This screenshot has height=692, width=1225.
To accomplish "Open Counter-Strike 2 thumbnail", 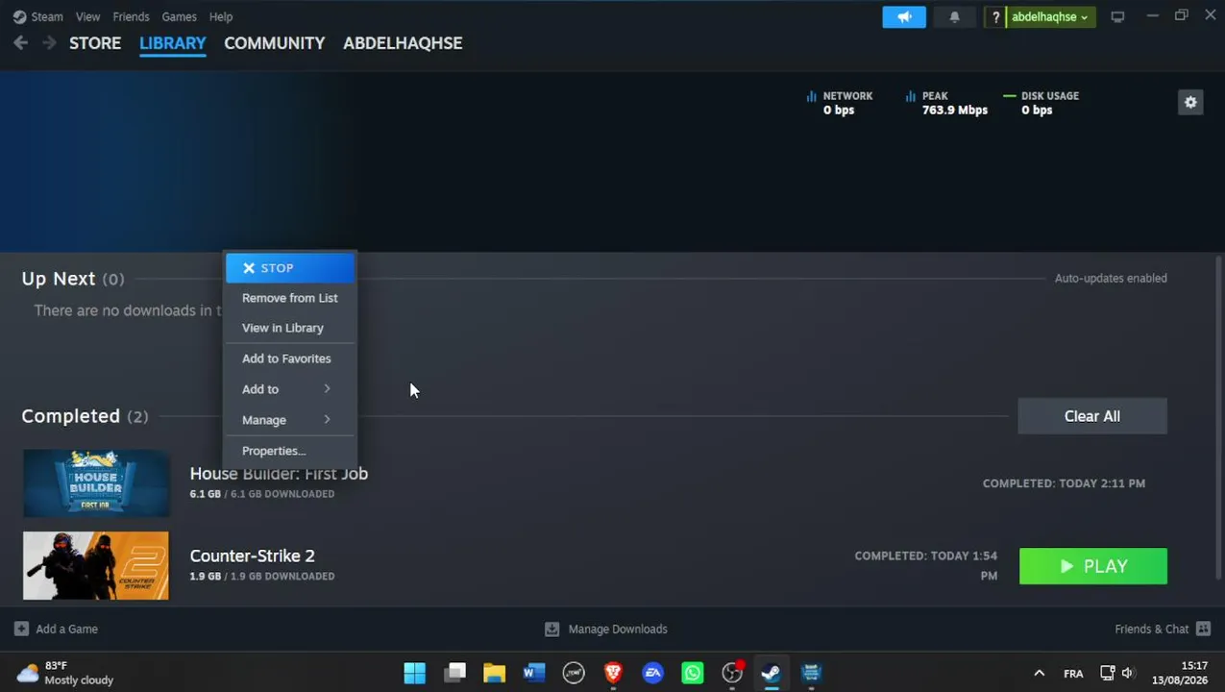I will click(x=96, y=566).
